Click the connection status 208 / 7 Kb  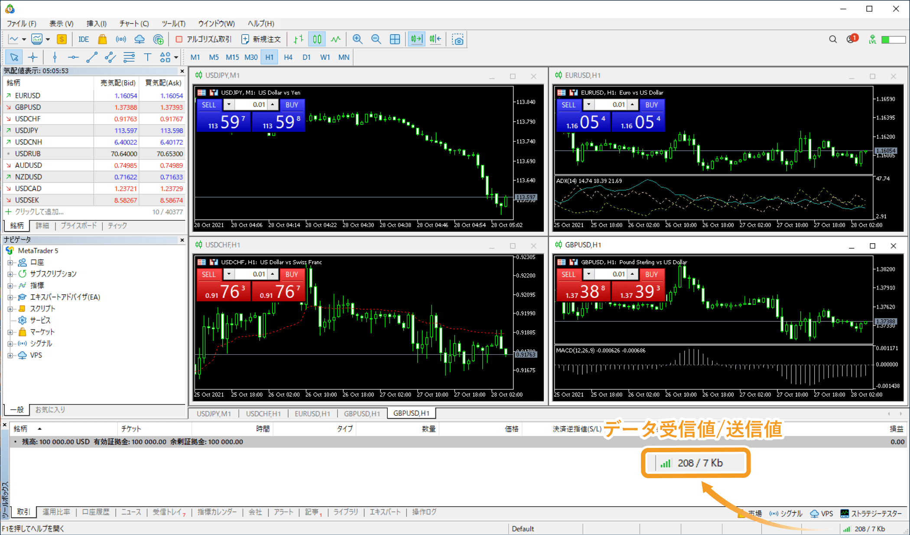[x=864, y=529]
